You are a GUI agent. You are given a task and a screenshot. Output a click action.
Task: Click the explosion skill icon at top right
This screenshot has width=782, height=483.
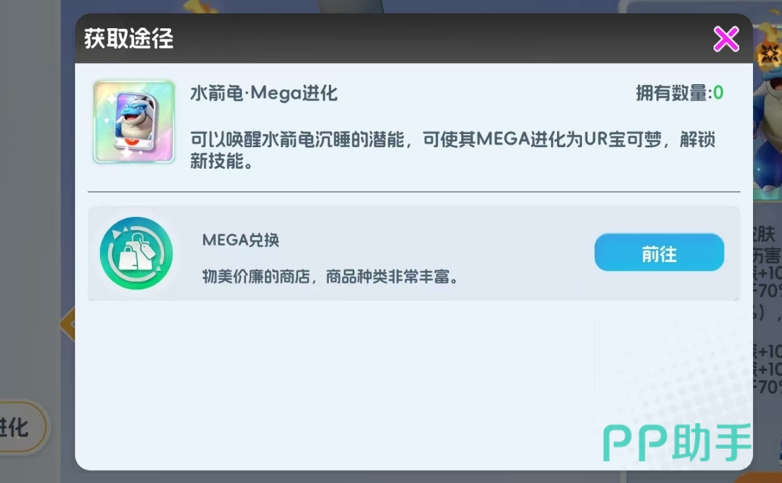point(770,53)
